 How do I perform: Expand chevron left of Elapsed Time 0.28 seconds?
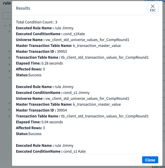click(9, 64)
